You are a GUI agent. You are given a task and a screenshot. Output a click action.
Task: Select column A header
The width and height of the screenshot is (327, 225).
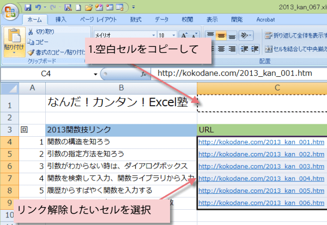(x=32, y=88)
